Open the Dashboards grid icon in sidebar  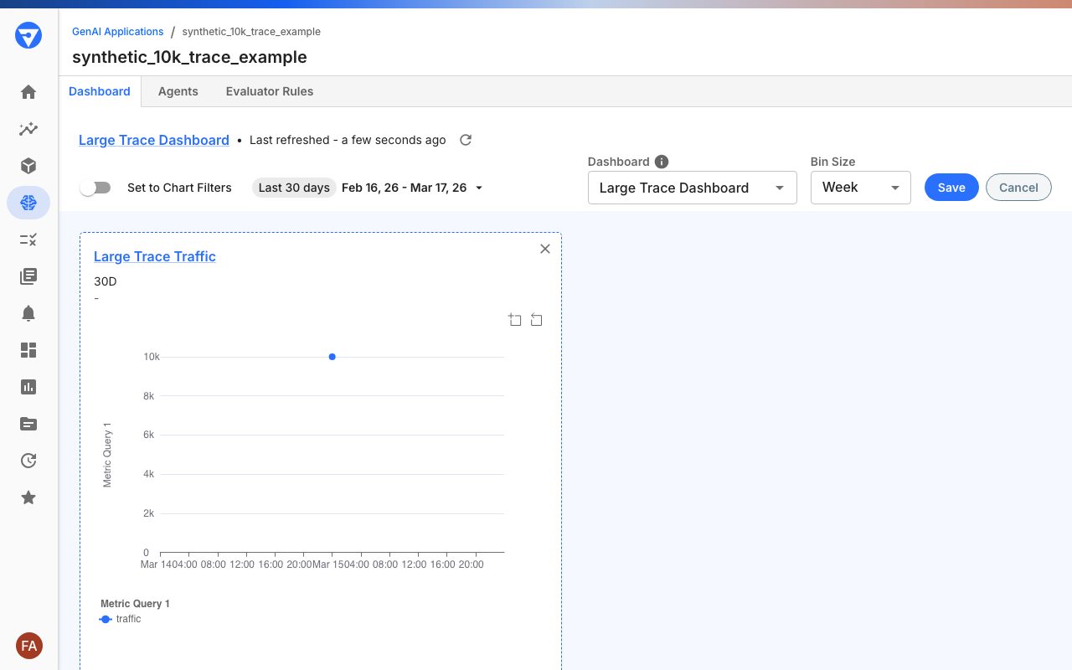(x=28, y=350)
